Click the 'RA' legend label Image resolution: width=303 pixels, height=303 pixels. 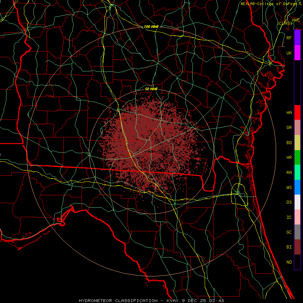tap(289, 173)
